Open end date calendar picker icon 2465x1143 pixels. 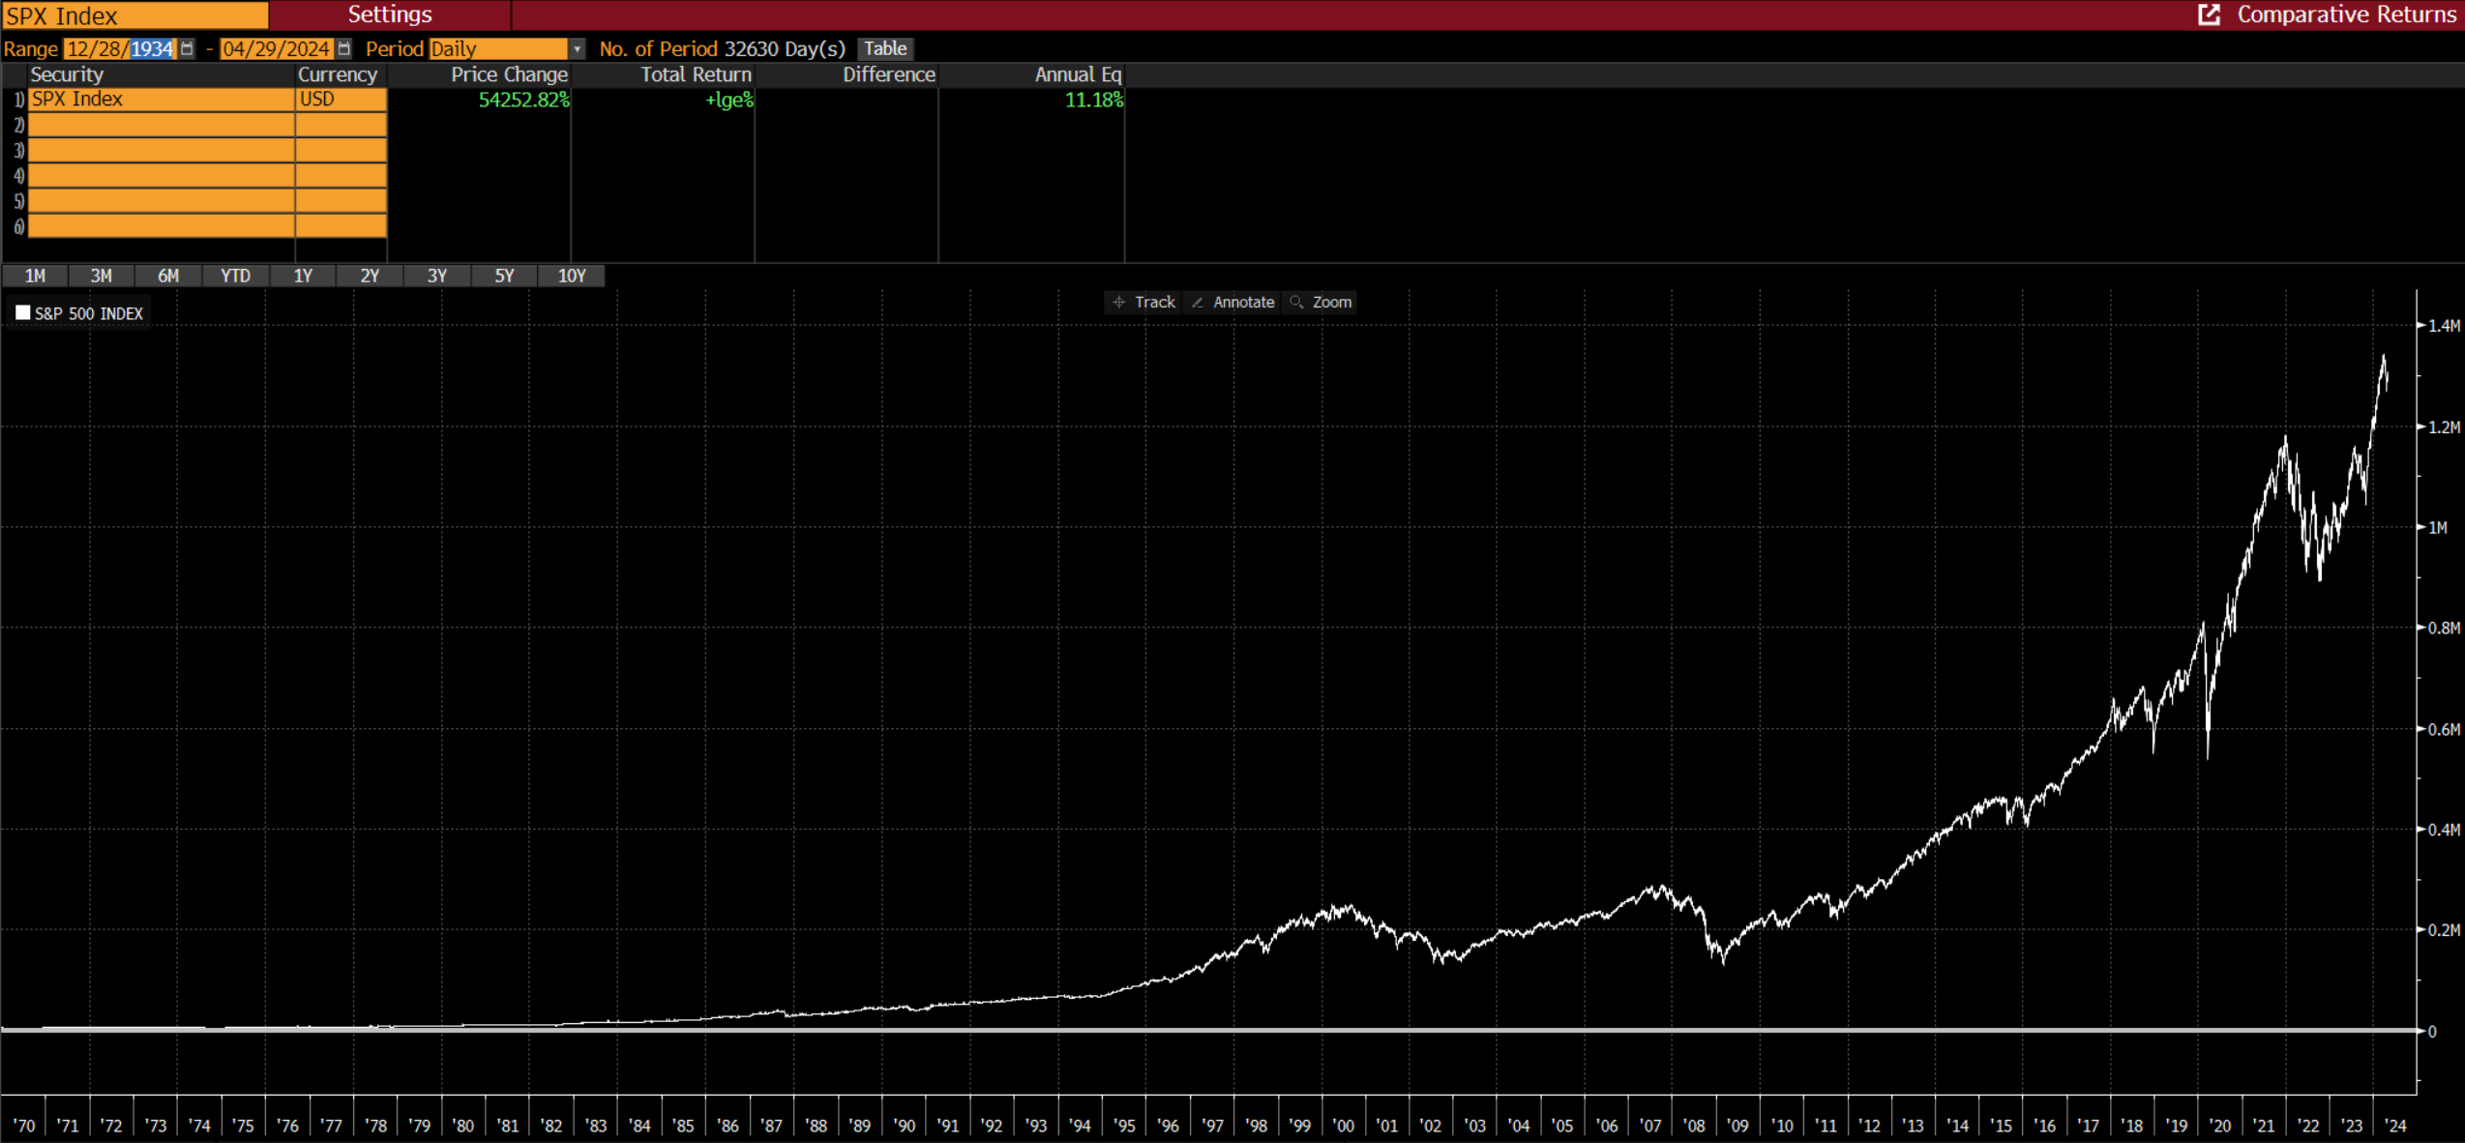point(343,48)
